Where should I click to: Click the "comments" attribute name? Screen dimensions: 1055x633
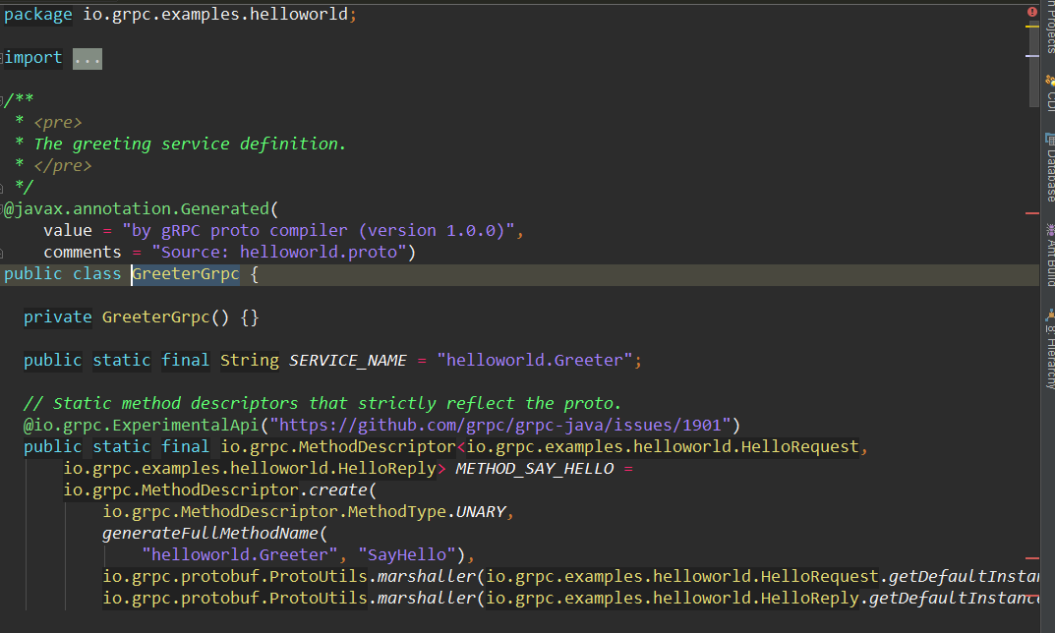(83, 253)
